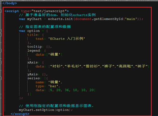
Task: Click the 'bar' type value
Action: click(53, 86)
